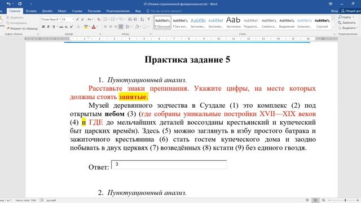The width and height of the screenshot is (361, 203).
Task: Align text left
Action: point(105,27)
